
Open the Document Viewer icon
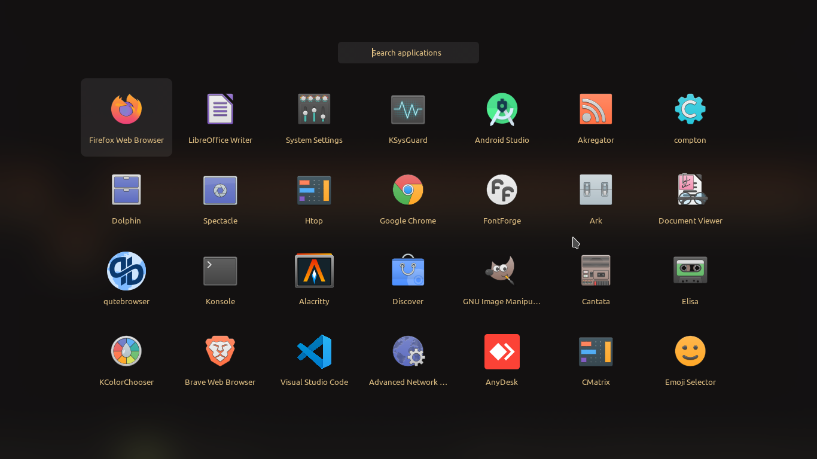tap(691, 190)
